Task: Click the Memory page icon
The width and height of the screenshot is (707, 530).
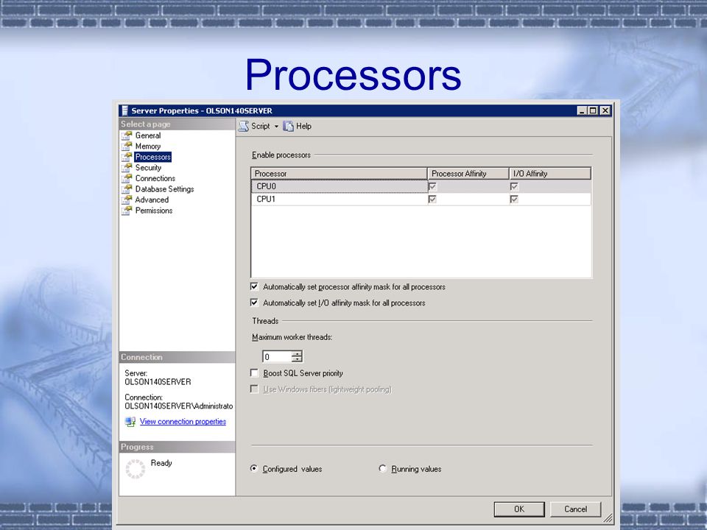Action: (x=127, y=146)
